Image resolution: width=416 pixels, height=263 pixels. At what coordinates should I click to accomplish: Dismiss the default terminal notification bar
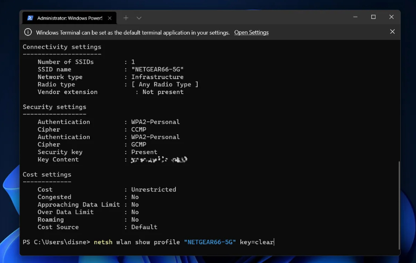392,32
